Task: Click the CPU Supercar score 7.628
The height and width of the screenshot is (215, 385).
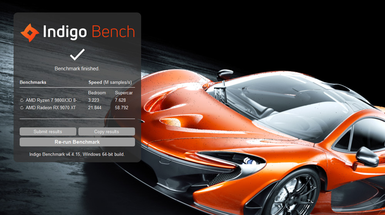Action: click(121, 100)
